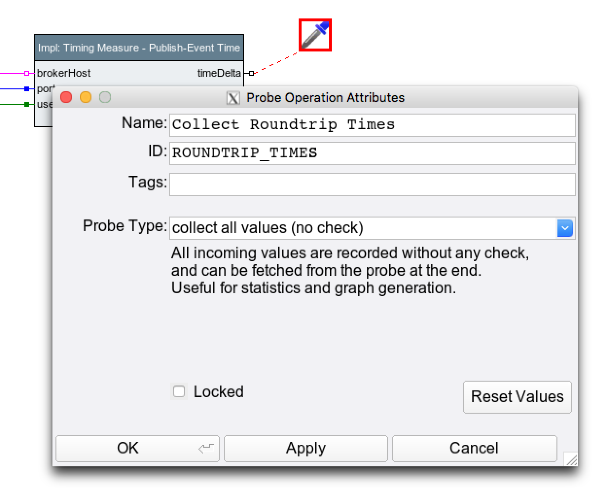Minimize dialog with the yellow button
Screen dimensions: 608x504
point(86,98)
